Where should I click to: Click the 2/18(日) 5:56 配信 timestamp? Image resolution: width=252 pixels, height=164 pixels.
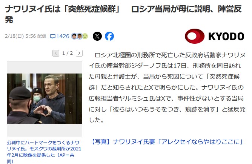pyautogui.click(x=26, y=36)
